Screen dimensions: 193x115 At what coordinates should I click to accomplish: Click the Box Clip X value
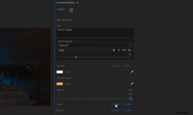pos(117,110)
